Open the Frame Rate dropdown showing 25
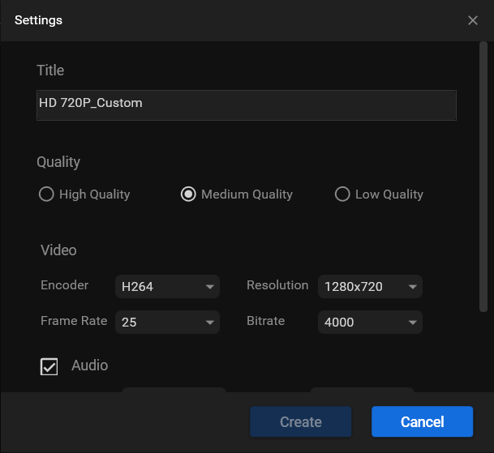This screenshot has width=494, height=453. 167,322
